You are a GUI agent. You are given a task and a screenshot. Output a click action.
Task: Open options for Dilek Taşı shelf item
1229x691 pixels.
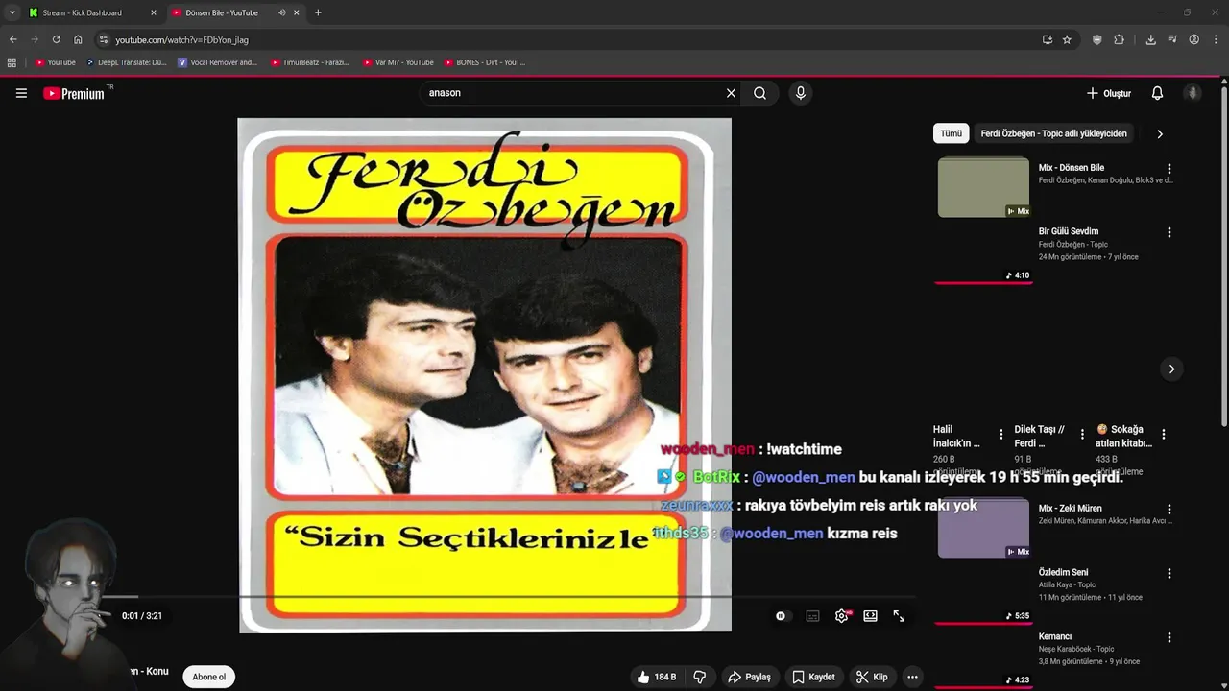coord(1082,434)
